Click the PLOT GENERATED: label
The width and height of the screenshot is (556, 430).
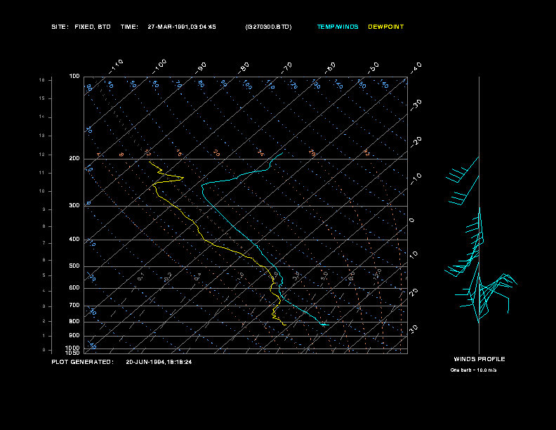tap(83, 362)
